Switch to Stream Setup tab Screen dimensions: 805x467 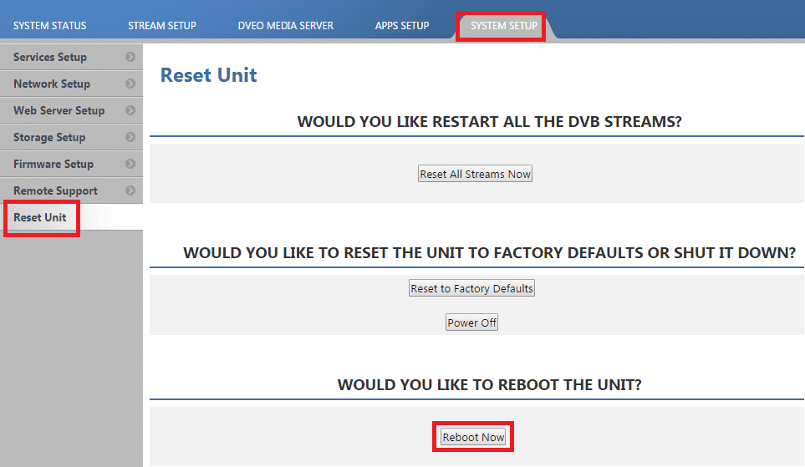pos(161,26)
